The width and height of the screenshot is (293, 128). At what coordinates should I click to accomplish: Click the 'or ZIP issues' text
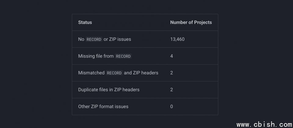point(117,39)
